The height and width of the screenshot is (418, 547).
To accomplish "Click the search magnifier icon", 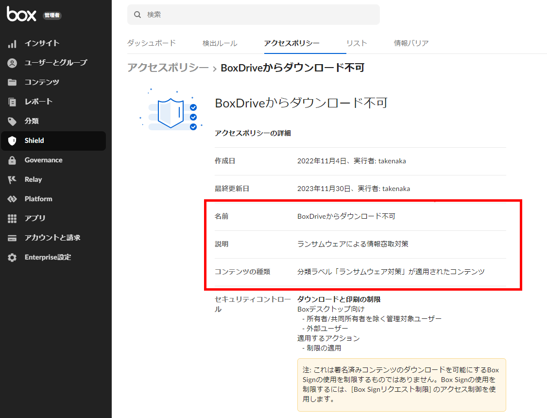I will (137, 15).
